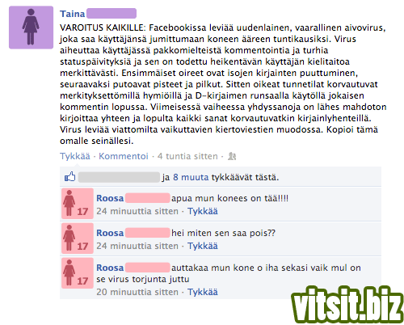The width and height of the screenshot is (404, 325).
Task: Like the post via Tykkää under status
Action: point(75,156)
